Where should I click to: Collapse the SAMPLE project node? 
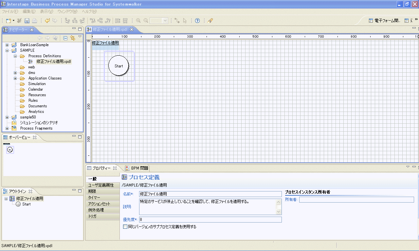click(x=7, y=50)
